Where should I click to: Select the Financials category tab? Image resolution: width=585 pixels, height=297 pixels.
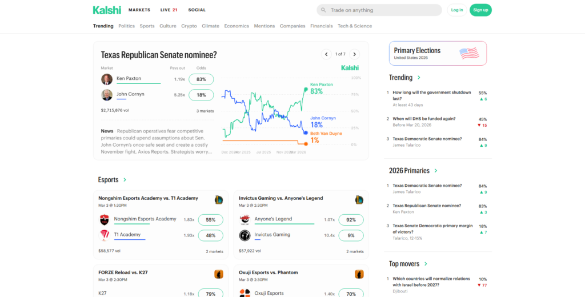pyautogui.click(x=322, y=26)
